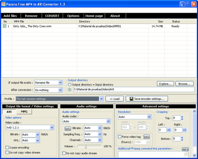The height and width of the screenshot is (159, 198).
Task: Open the Video codec dropdown
Action: (52, 127)
